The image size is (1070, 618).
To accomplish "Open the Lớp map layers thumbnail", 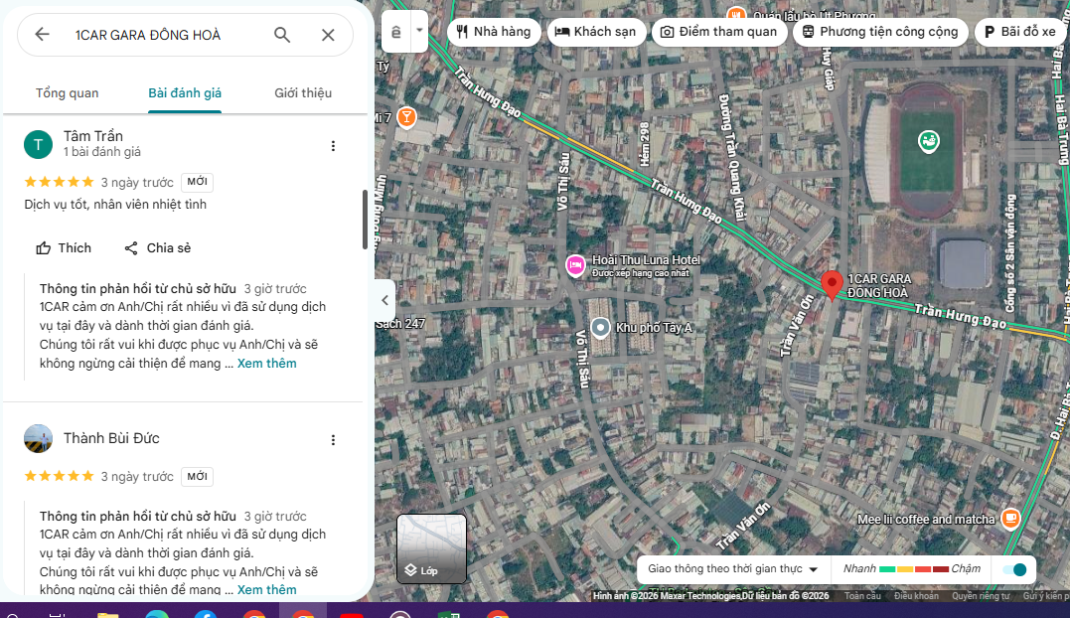I will click(432, 549).
